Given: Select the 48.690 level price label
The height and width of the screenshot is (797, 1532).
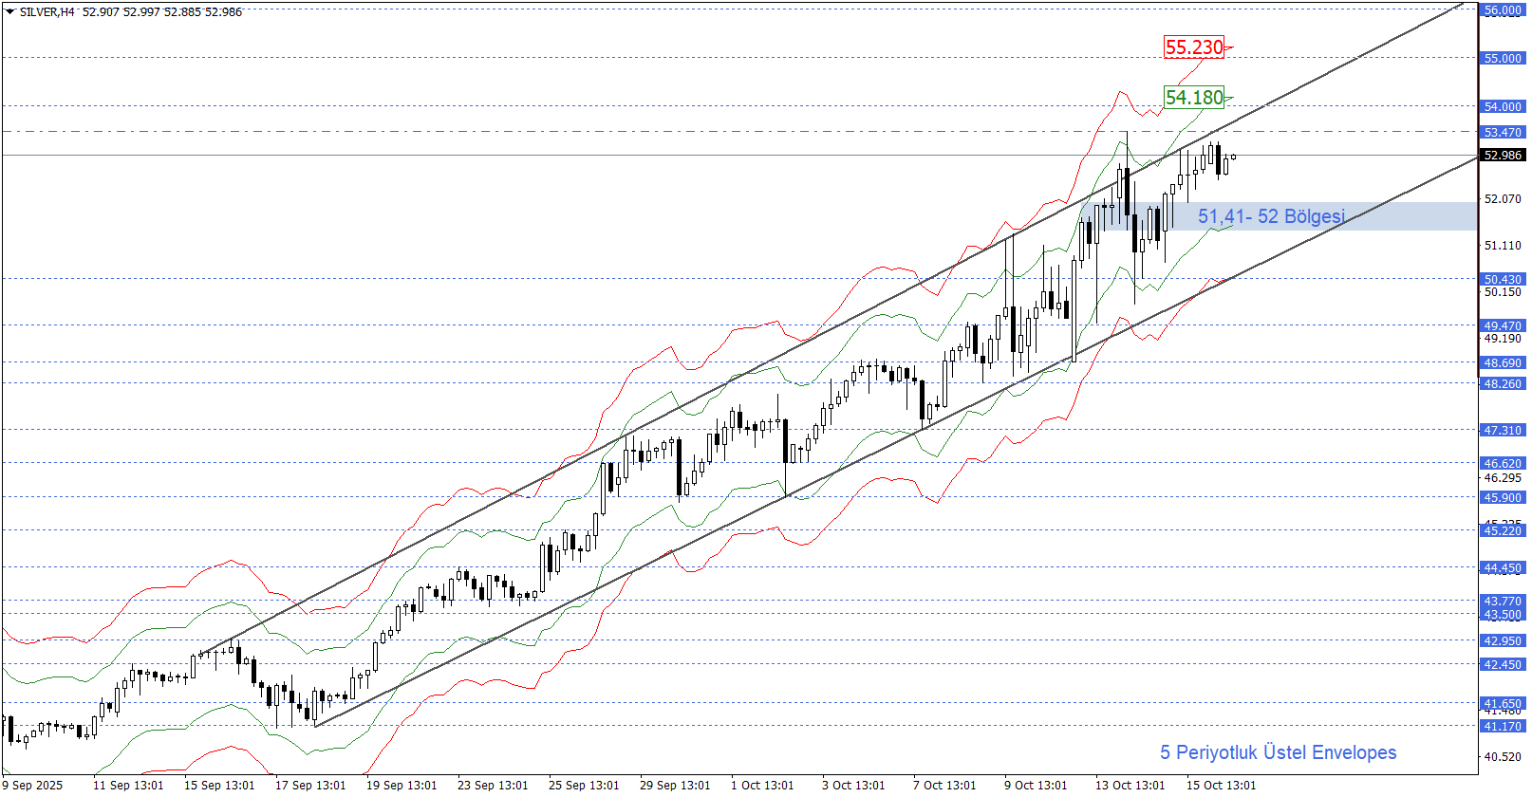Looking at the screenshot, I should (x=1503, y=363).
